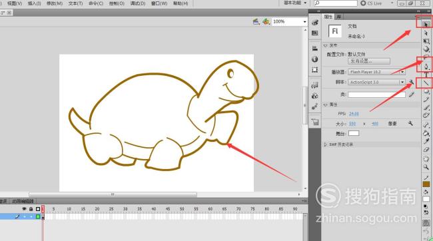433x241 pixels.
Task: Open the brown stroke color swatch
Action: pos(426,184)
